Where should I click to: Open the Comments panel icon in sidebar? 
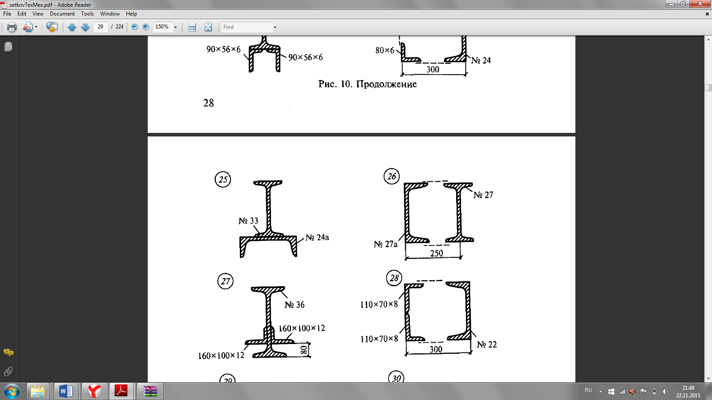tap(8, 352)
